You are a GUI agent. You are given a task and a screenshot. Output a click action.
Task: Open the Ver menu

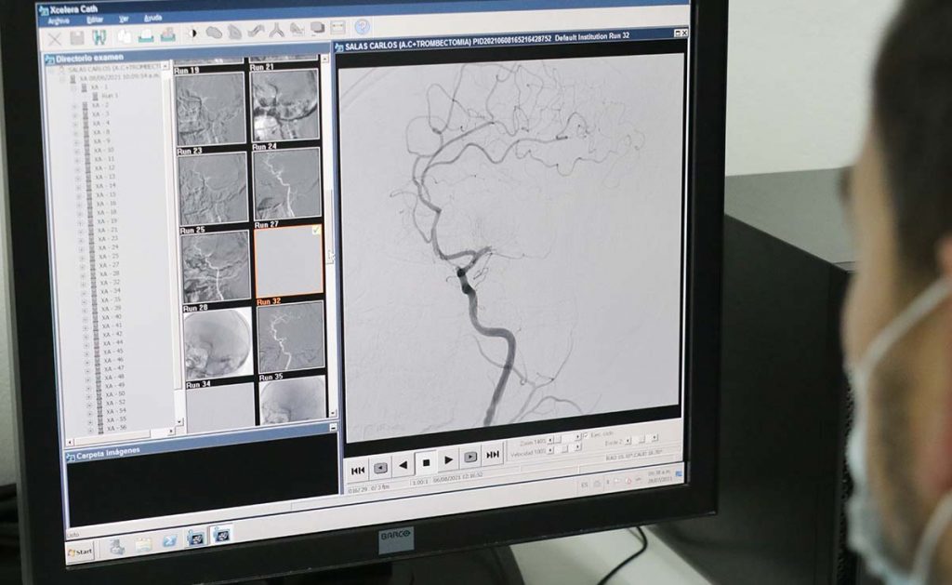point(124,19)
